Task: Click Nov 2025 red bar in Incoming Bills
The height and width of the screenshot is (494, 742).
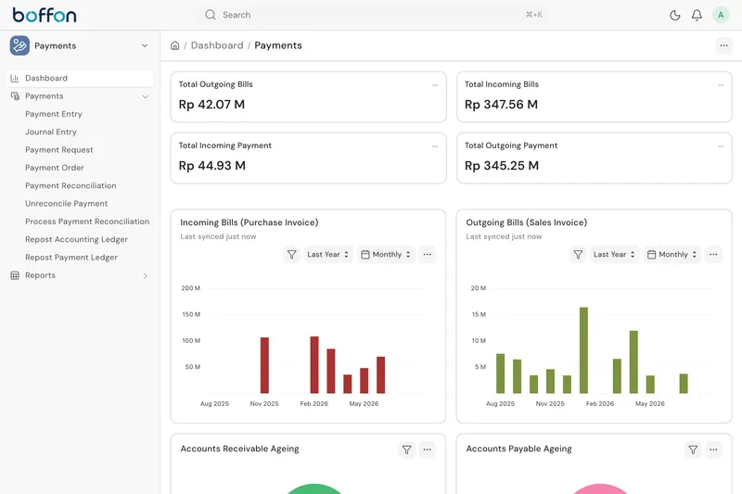Action: (x=264, y=365)
